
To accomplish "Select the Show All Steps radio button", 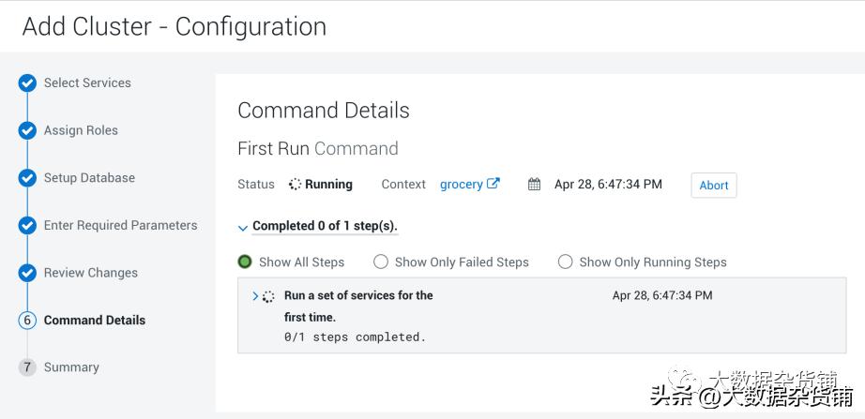I will point(246,262).
